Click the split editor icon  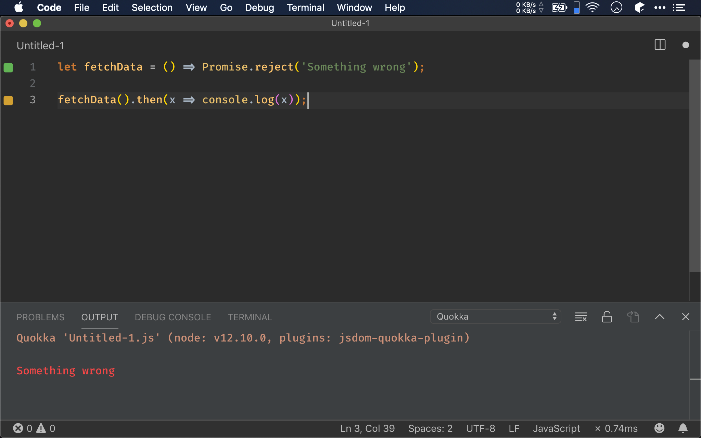click(660, 45)
